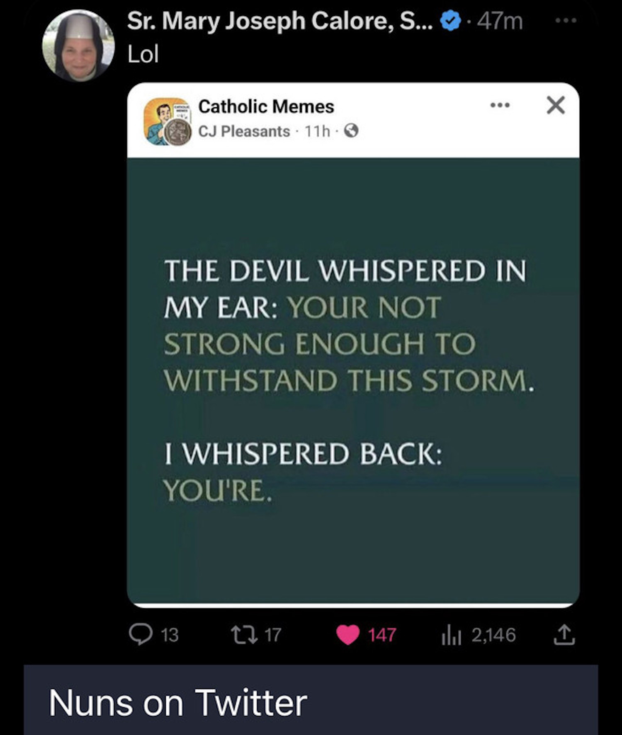Open CJ Pleasants profile link
Viewport: 622px width, 735px height.
click(244, 131)
